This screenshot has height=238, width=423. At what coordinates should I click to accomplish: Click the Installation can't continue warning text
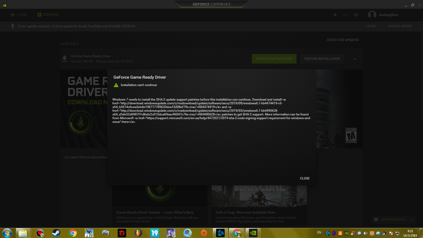pos(139,85)
